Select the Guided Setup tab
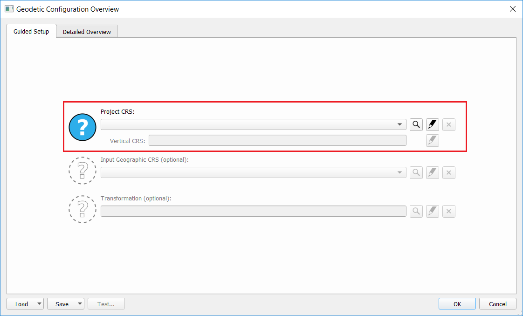 point(31,31)
